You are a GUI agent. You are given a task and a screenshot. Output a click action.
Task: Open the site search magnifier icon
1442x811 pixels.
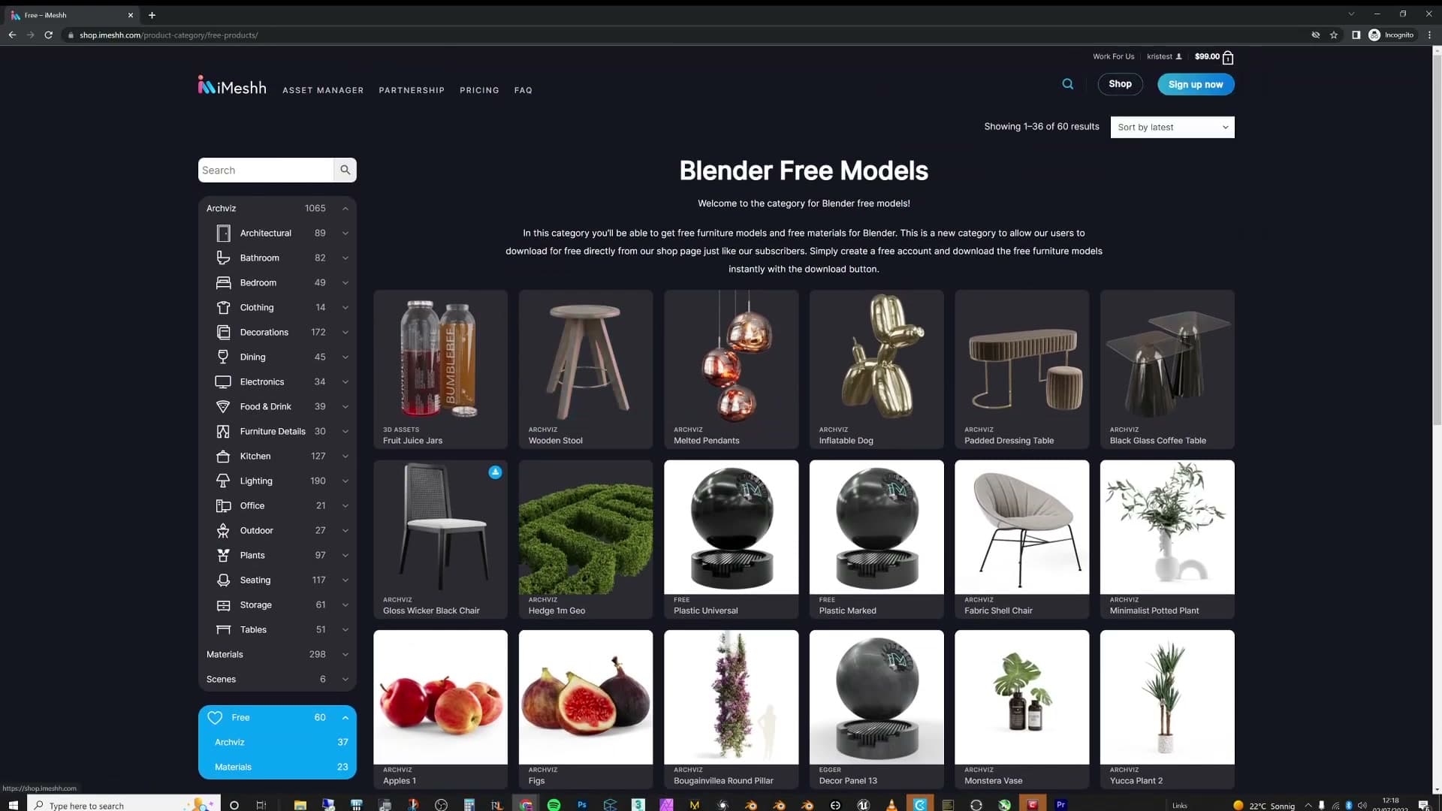(x=1067, y=84)
